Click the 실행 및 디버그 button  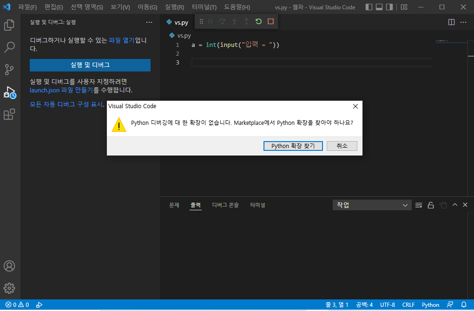point(90,65)
